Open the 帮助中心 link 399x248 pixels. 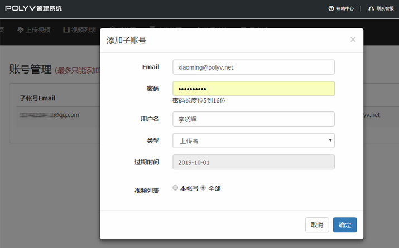[345, 8]
